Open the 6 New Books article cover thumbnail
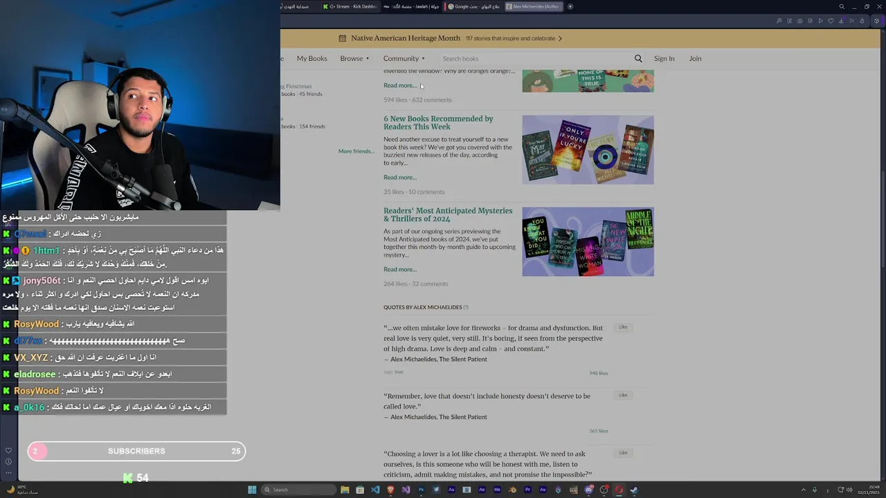Screen dimensions: 886x498 coord(588,149)
